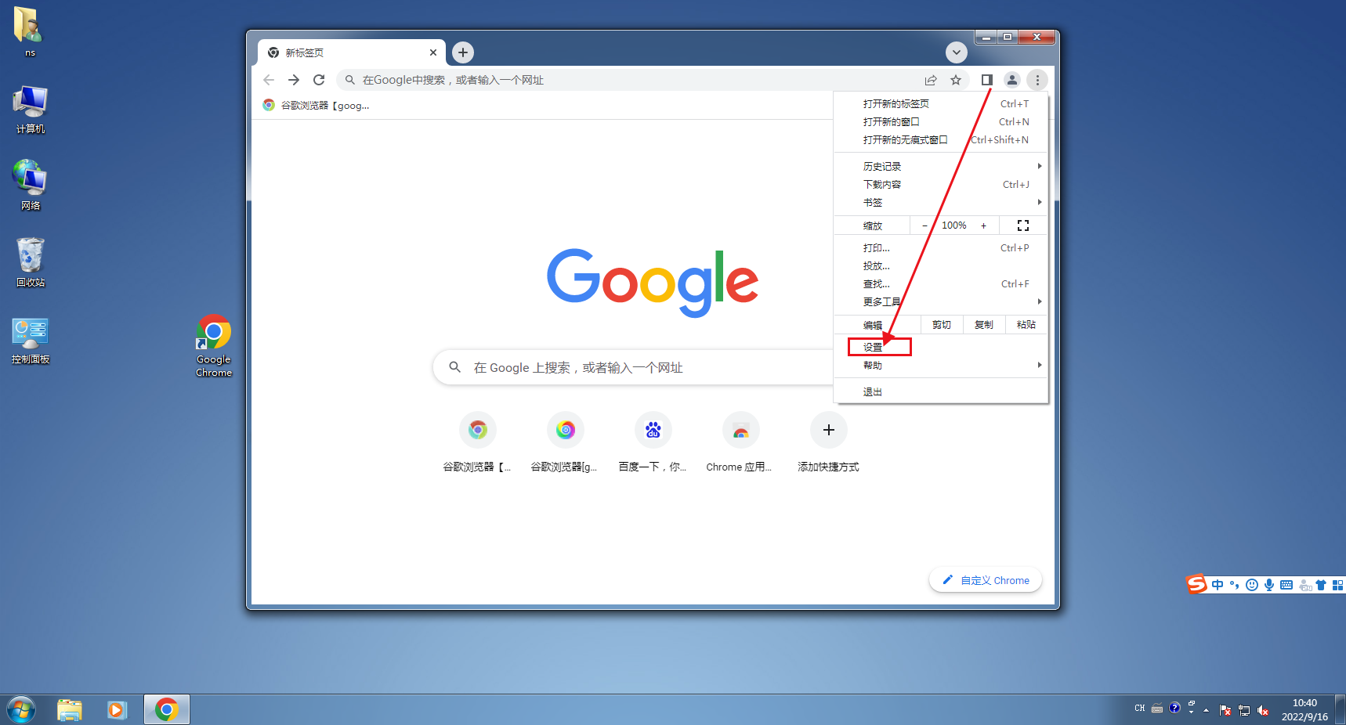Click the Chrome taskbar button

[166, 709]
